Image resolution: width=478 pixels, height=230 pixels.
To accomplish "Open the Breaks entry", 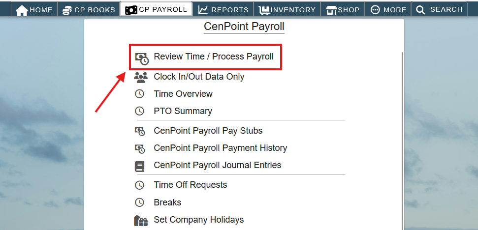I will 167,202.
